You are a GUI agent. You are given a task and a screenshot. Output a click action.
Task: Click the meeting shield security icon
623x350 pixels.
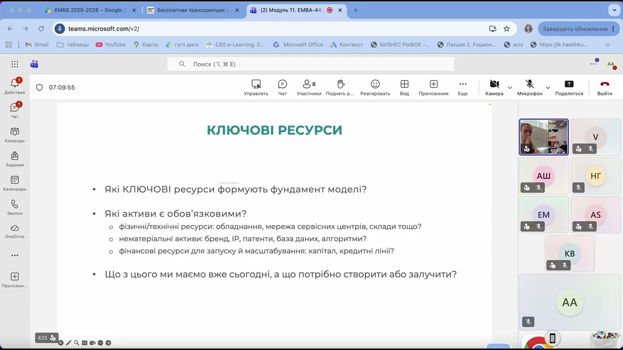(x=39, y=87)
